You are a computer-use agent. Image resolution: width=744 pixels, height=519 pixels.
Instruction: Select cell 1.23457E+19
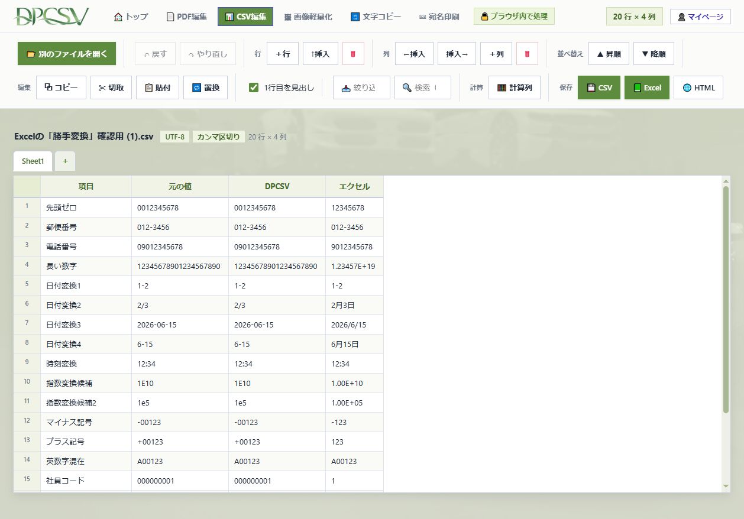tap(354, 266)
